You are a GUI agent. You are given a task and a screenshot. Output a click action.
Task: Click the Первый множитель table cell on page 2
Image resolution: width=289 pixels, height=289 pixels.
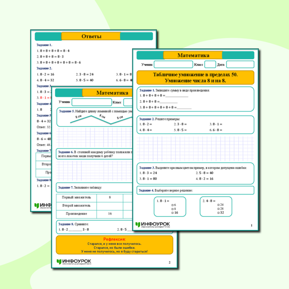[x=76, y=197]
